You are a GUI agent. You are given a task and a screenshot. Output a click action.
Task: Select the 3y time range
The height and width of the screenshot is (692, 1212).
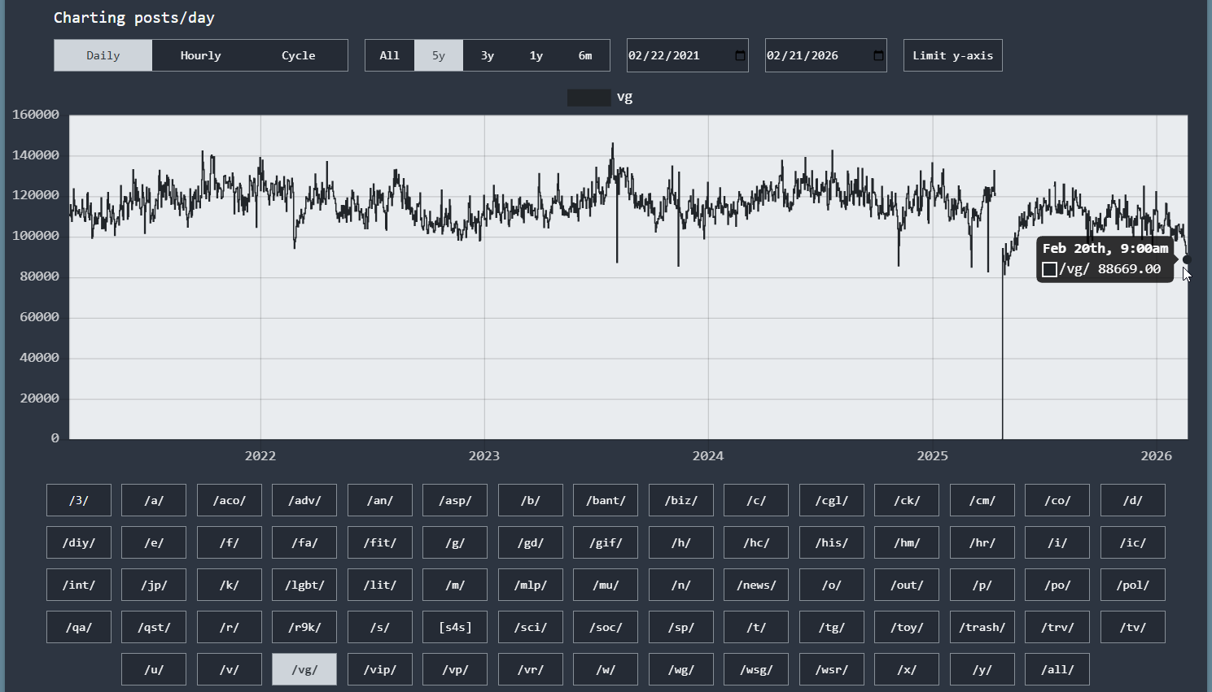click(488, 55)
